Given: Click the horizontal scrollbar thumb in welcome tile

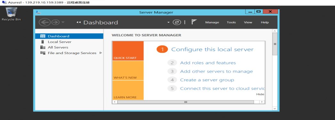Looking at the screenshot, I should point(186,102).
